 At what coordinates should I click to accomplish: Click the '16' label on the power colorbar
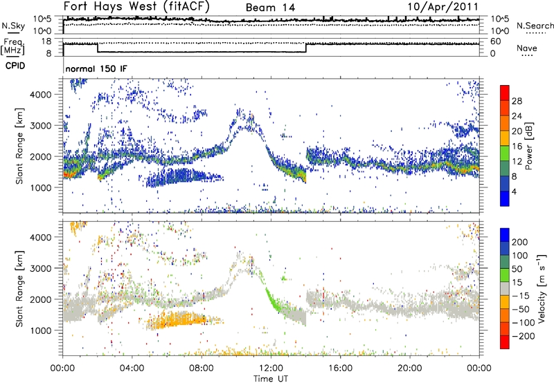(x=517, y=147)
